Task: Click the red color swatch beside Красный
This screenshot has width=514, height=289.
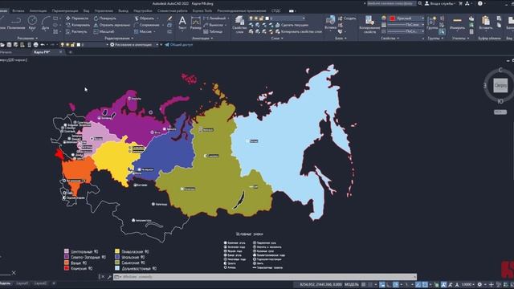Action: coord(393,18)
